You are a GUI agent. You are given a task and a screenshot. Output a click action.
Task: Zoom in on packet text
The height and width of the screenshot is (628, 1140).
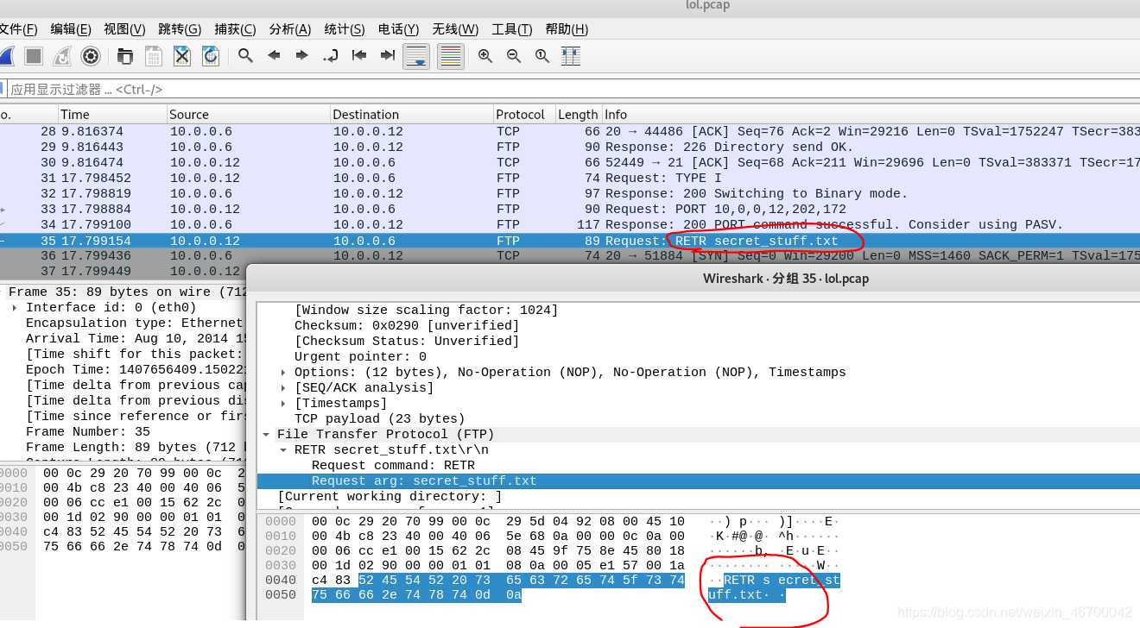(485, 56)
